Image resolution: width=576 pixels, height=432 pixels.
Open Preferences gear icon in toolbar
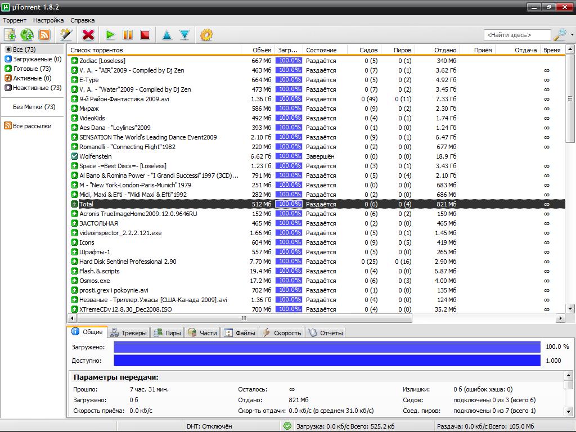(x=206, y=35)
